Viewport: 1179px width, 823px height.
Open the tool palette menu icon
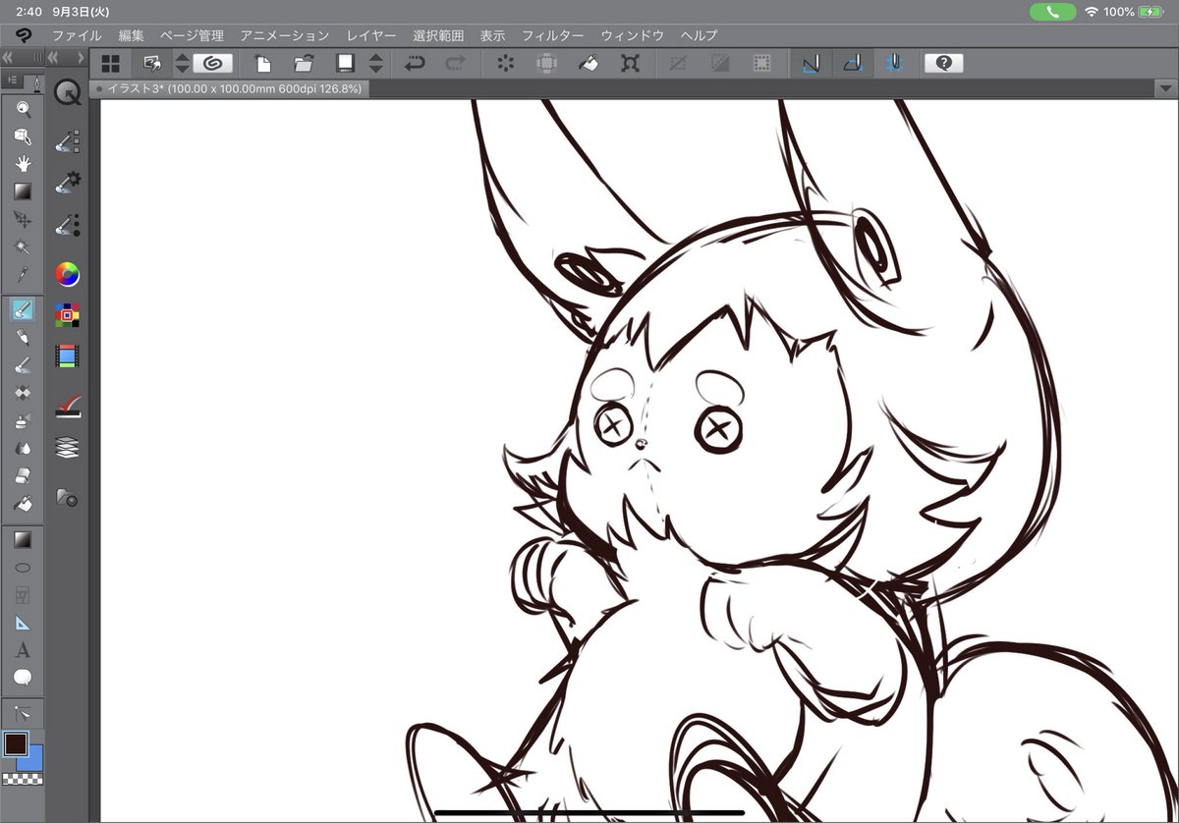pos(12,79)
